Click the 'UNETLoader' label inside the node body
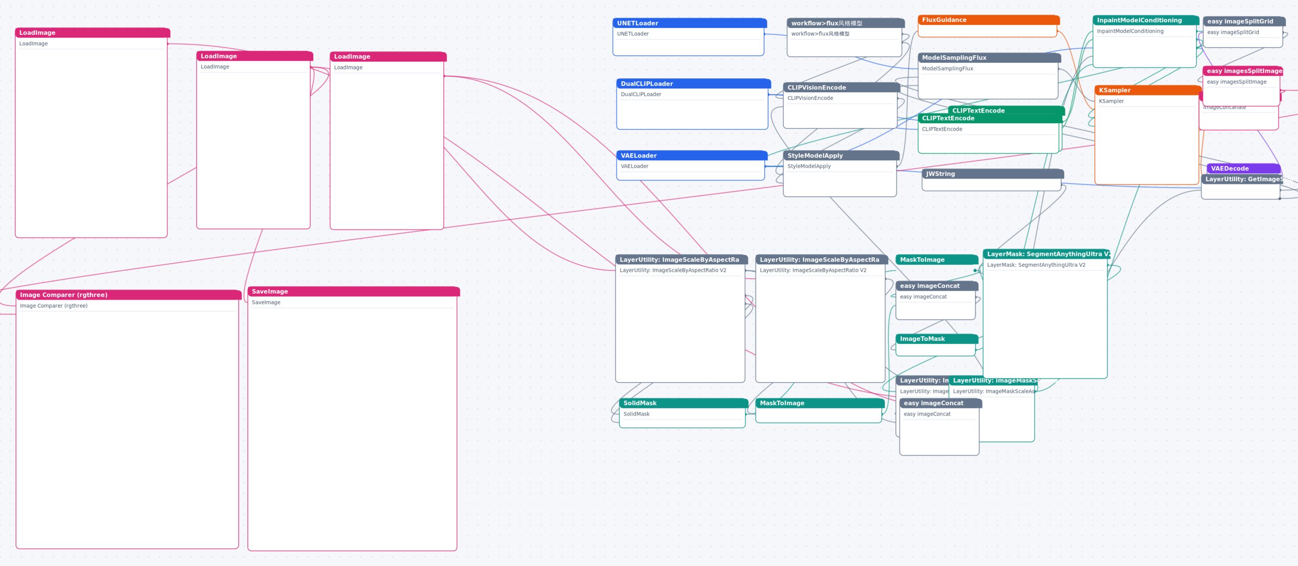Image resolution: width=1298 pixels, height=566 pixels. click(x=633, y=34)
